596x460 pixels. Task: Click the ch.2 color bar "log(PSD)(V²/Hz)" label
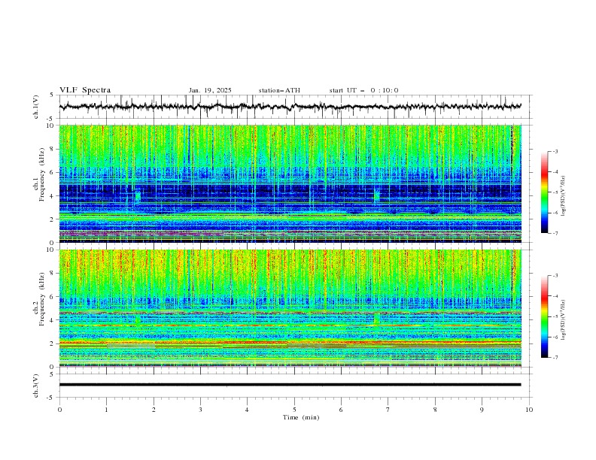pyautogui.click(x=564, y=320)
